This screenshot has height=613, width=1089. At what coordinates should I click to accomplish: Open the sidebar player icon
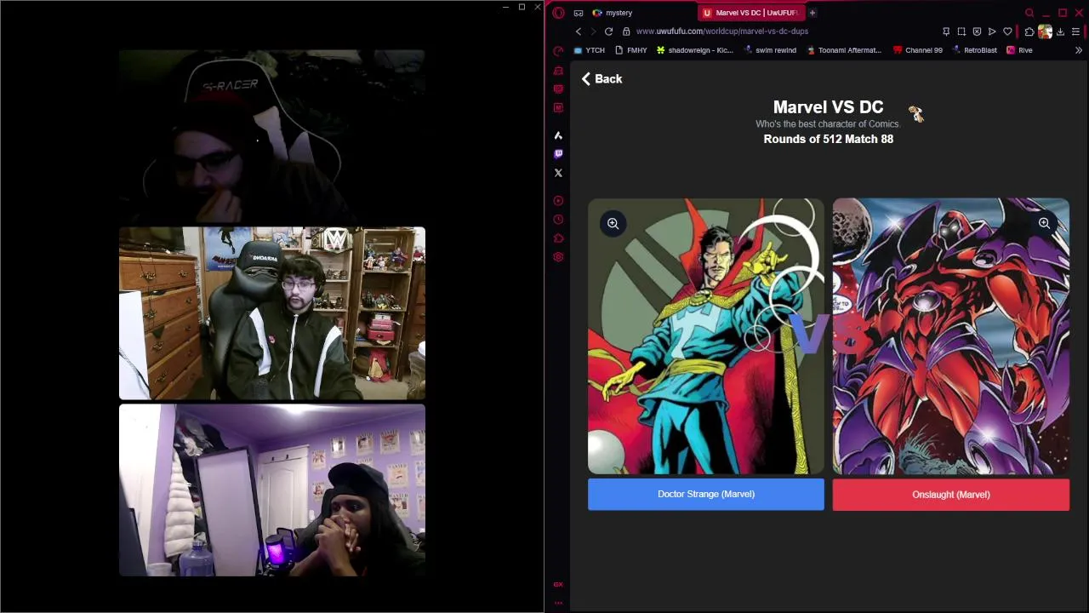click(558, 201)
